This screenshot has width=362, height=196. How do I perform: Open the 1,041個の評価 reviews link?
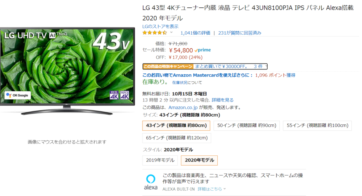(195, 33)
